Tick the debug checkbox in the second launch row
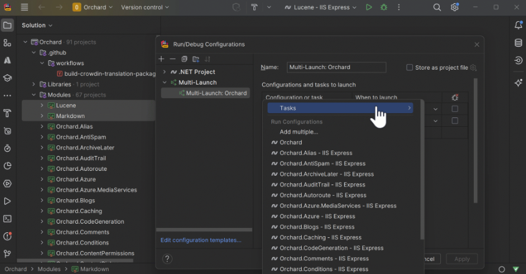The height and width of the screenshot is (274, 526). tap(455, 121)
